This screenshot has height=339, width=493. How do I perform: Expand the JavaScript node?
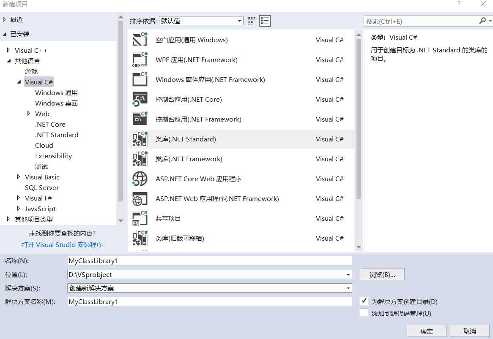click(19, 209)
